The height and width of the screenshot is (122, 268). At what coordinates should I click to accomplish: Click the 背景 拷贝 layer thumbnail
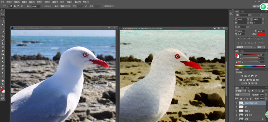(241, 115)
